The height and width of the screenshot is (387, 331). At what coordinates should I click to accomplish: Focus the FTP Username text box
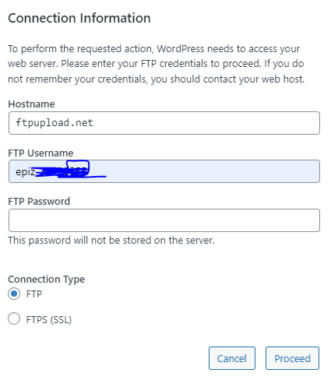[164, 171]
